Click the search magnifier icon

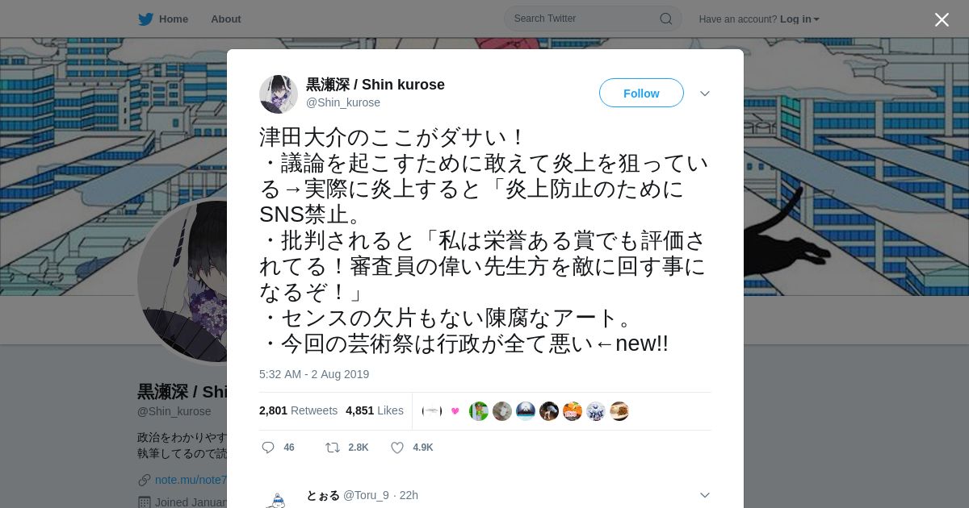[x=666, y=19]
